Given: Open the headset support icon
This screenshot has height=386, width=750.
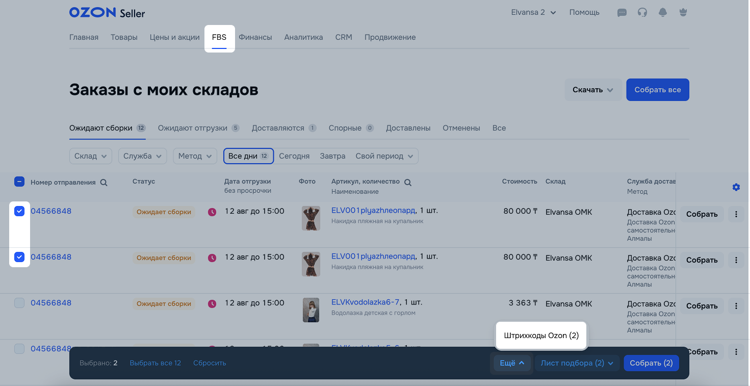Looking at the screenshot, I should 642,13.
